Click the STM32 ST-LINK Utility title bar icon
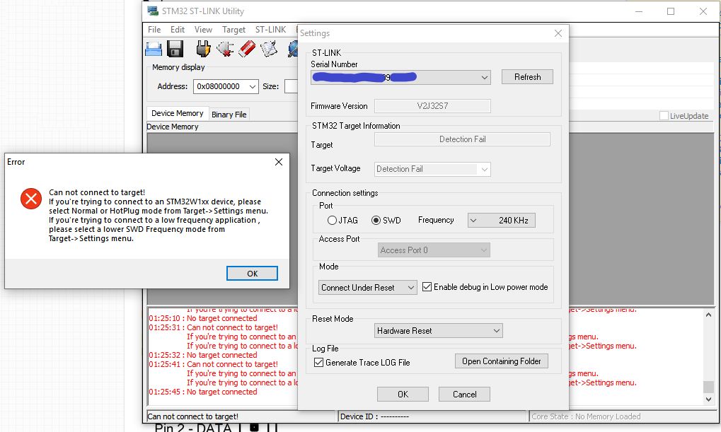 (153, 11)
